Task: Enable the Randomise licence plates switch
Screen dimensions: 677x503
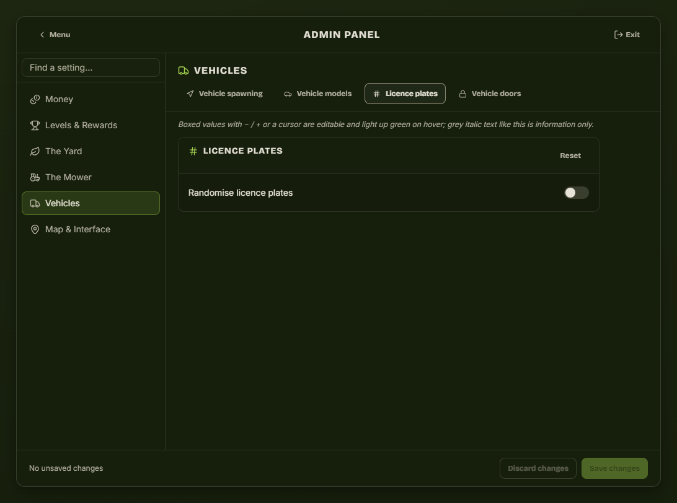Action: pos(577,193)
